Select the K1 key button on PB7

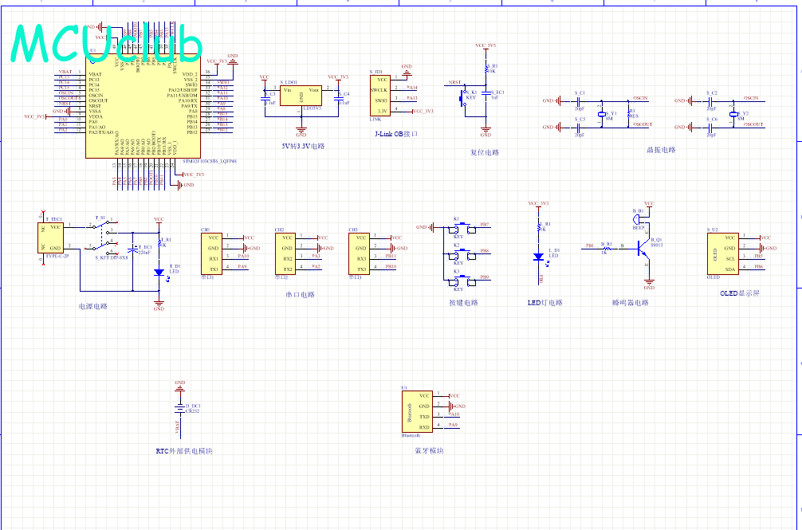458,229
